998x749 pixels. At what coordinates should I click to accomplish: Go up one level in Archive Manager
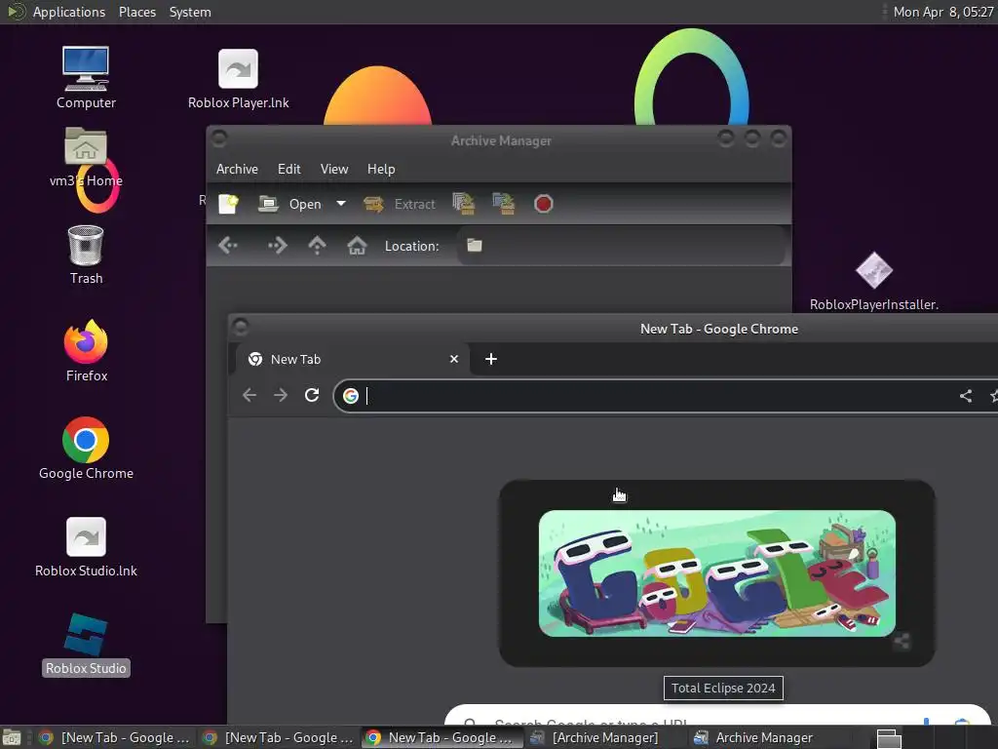tap(317, 245)
